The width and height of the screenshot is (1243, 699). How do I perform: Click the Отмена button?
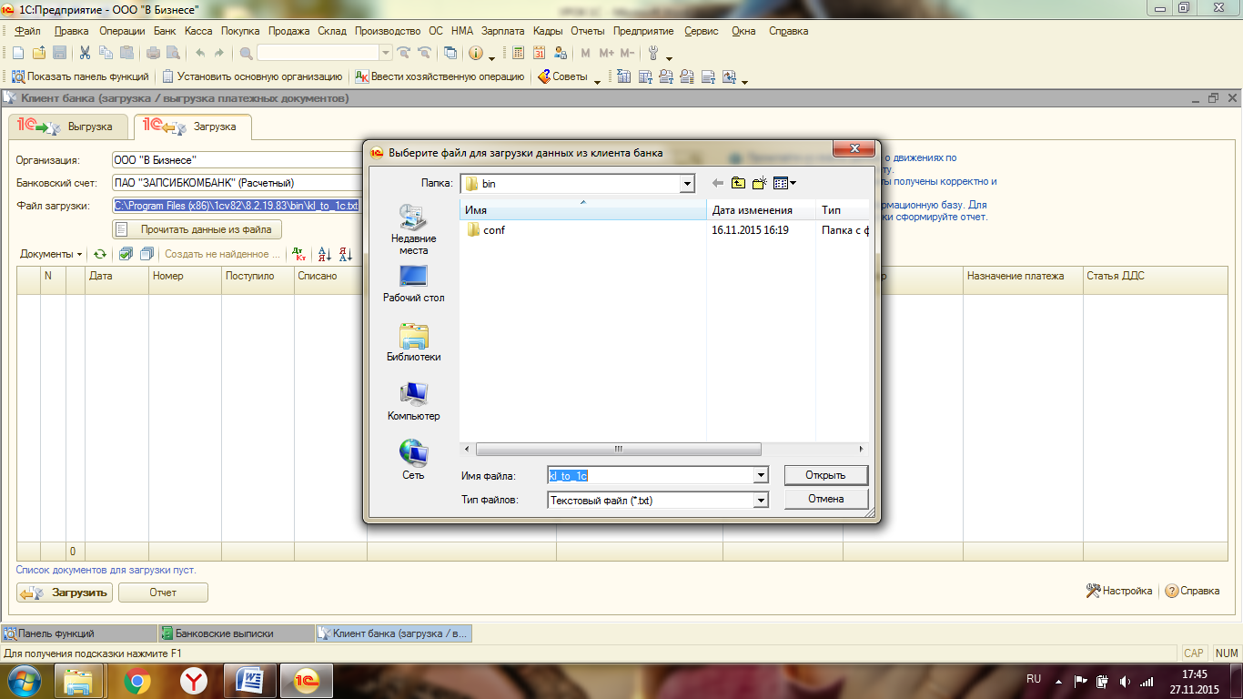[825, 499]
